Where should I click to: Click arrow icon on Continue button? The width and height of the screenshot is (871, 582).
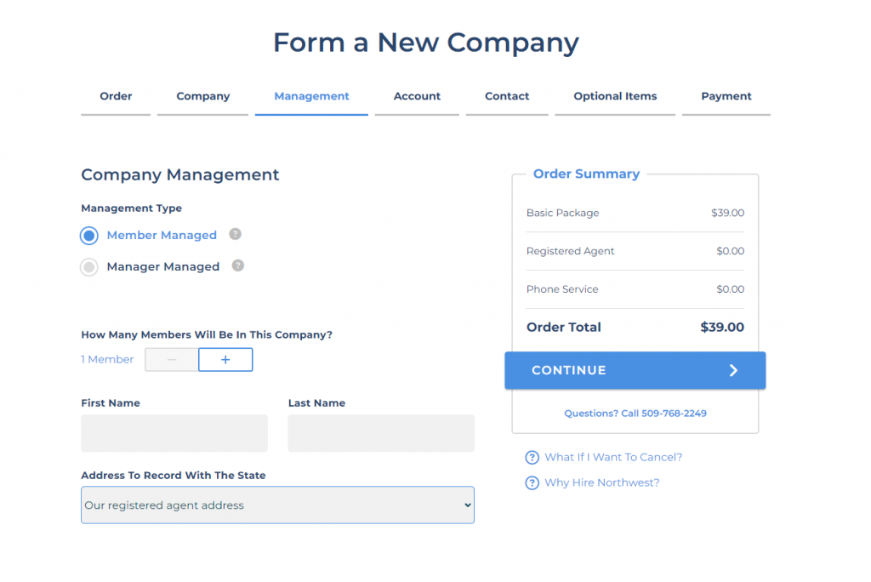(733, 370)
